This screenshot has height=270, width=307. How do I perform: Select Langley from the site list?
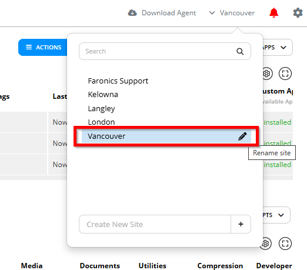point(101,108)
